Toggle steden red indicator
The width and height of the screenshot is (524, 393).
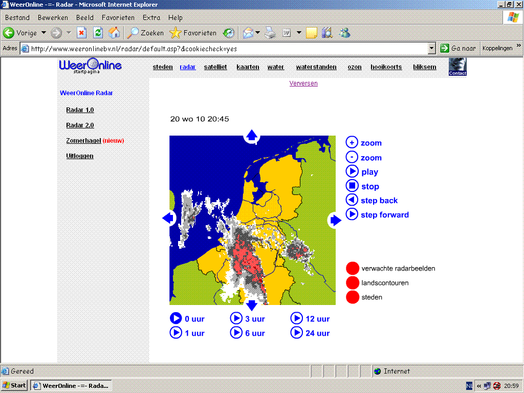click(352, 297)
